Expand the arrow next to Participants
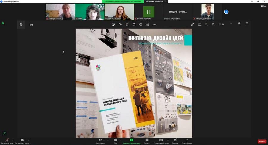 pyautogui.click(x=108, y=140)
